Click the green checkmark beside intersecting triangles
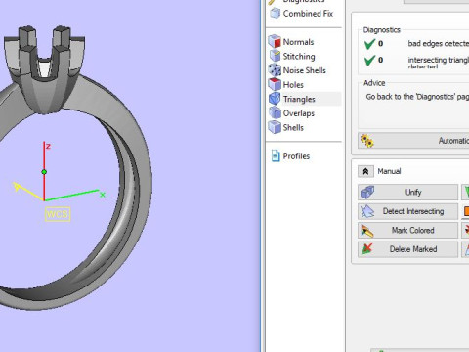 369,60
